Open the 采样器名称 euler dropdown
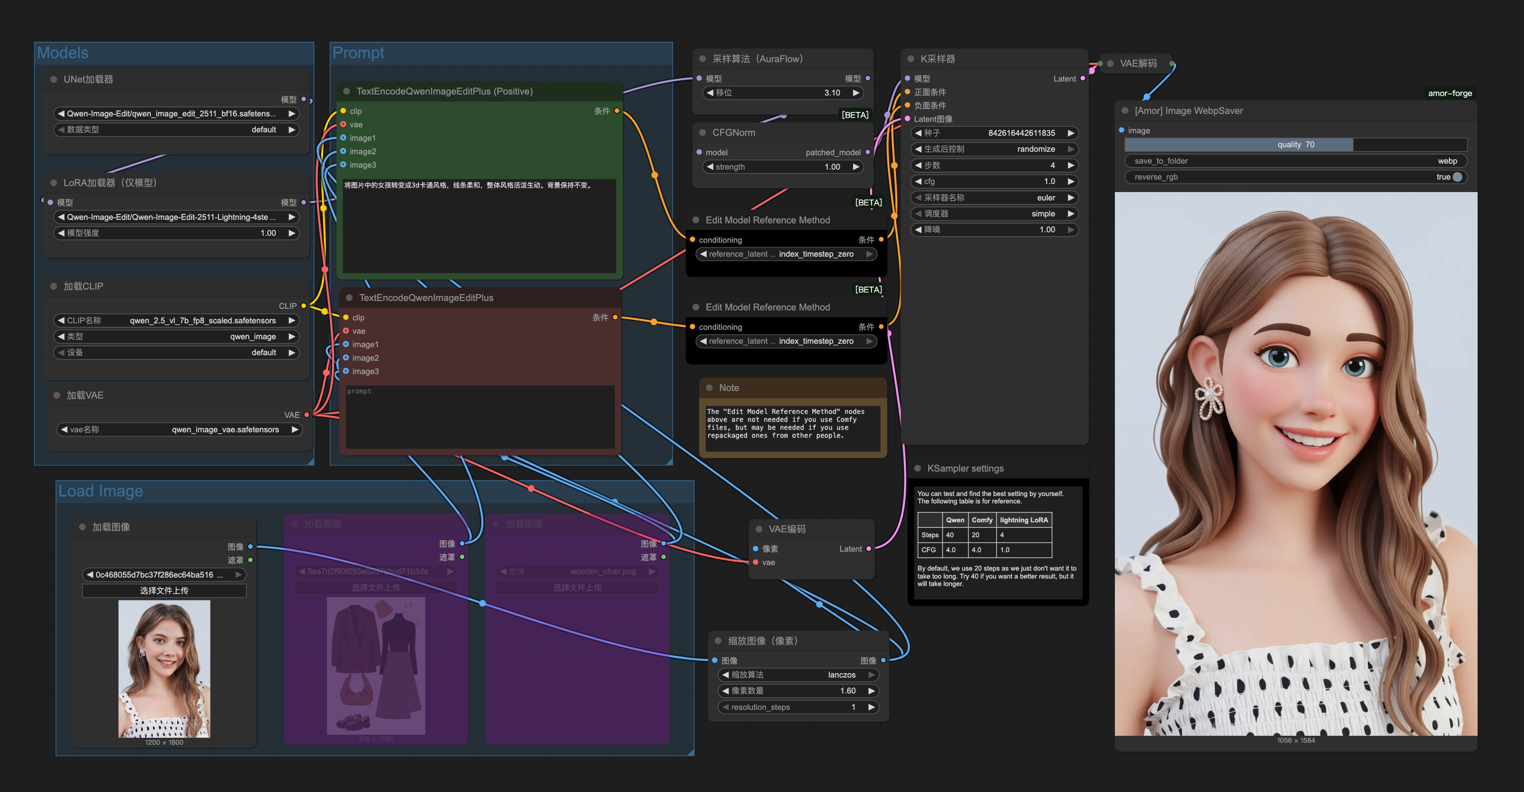The width and height of the screenshot is (1524, 792). coord(995,198)
